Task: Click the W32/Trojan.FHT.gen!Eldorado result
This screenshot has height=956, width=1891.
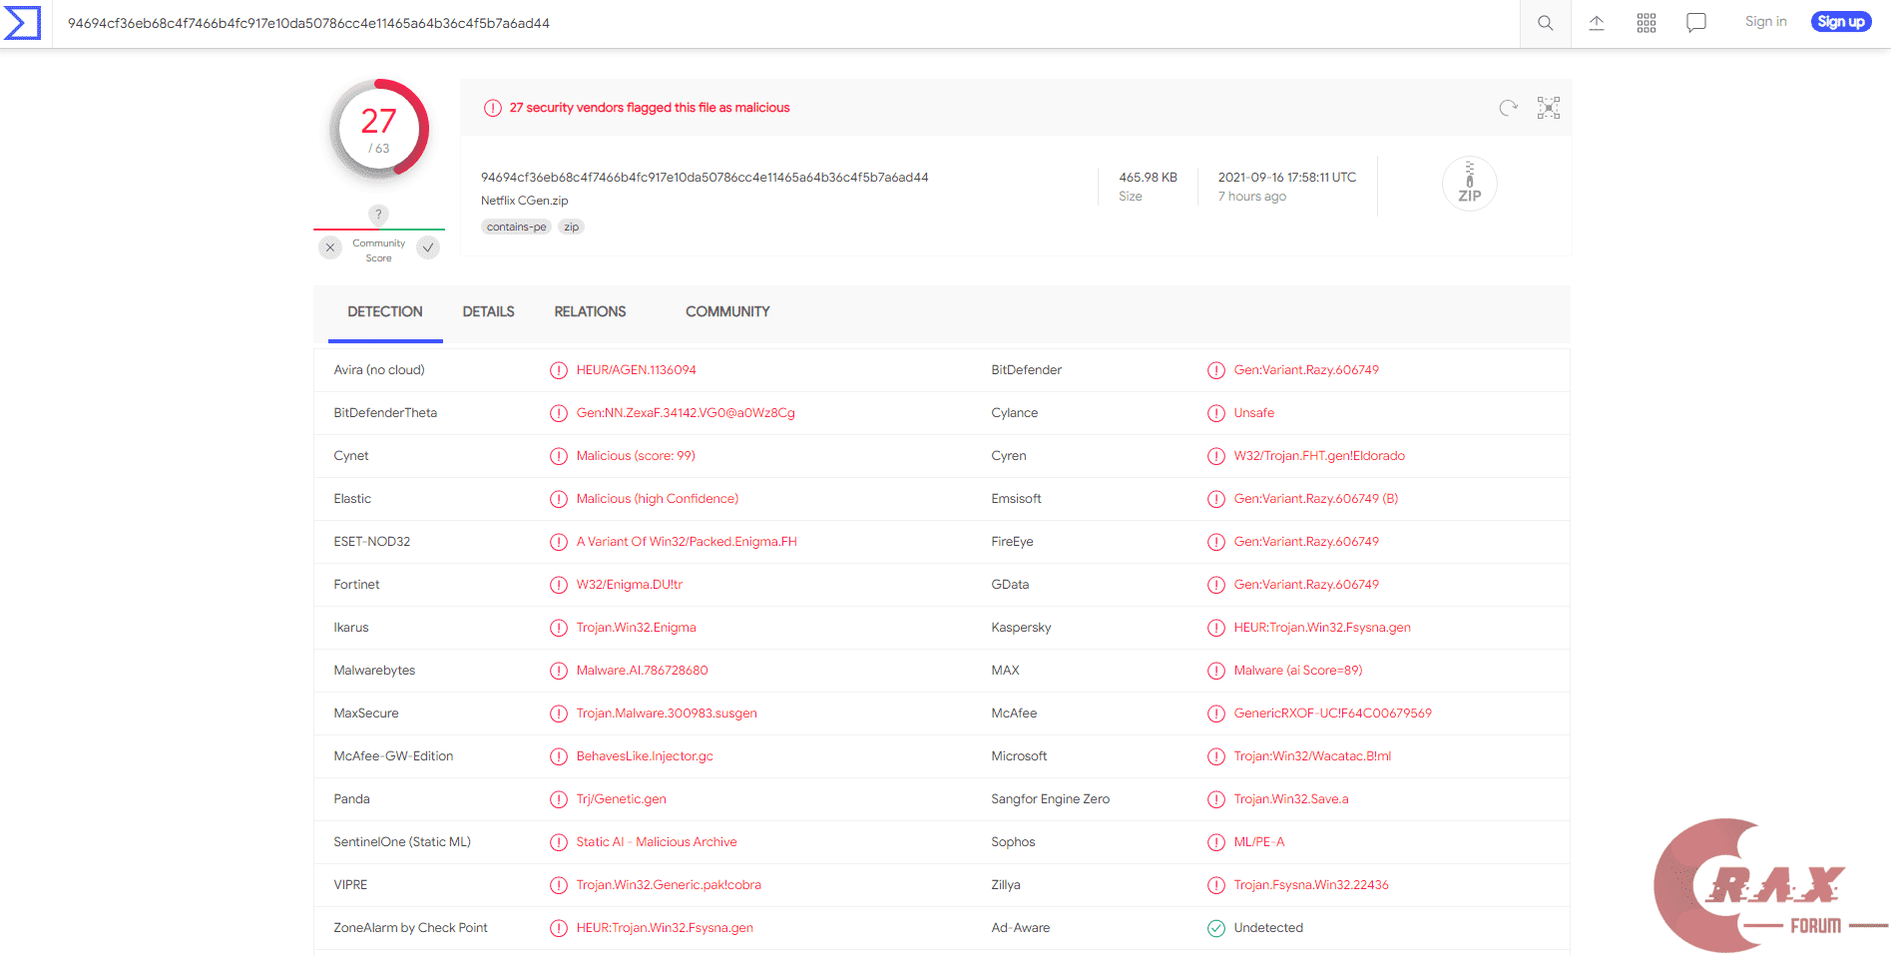Action: click(x=1318, y=456)
